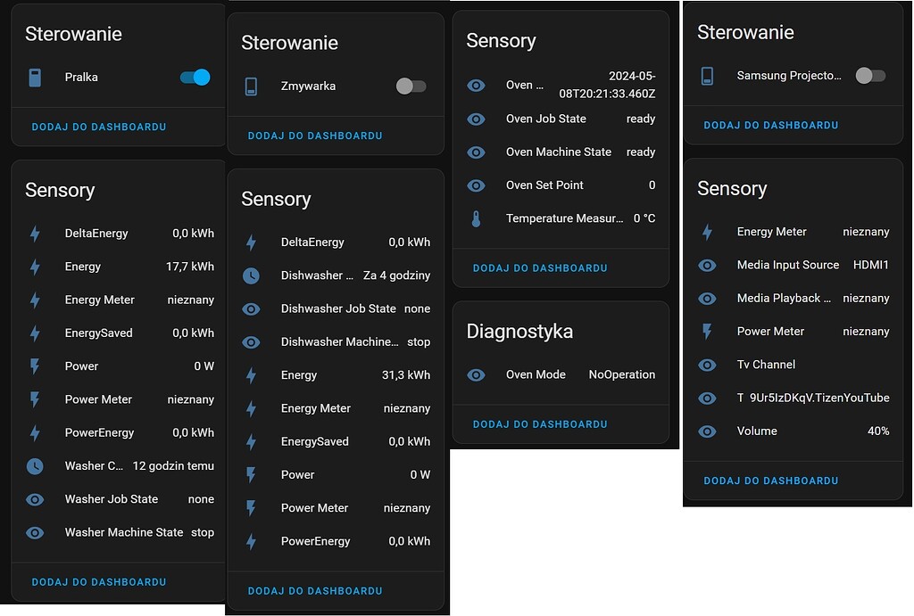Image resolution: width=914 pixels, height=616 pixels.
Task: Click the eye icon beside Oven Mode
Action: (476, 374)
